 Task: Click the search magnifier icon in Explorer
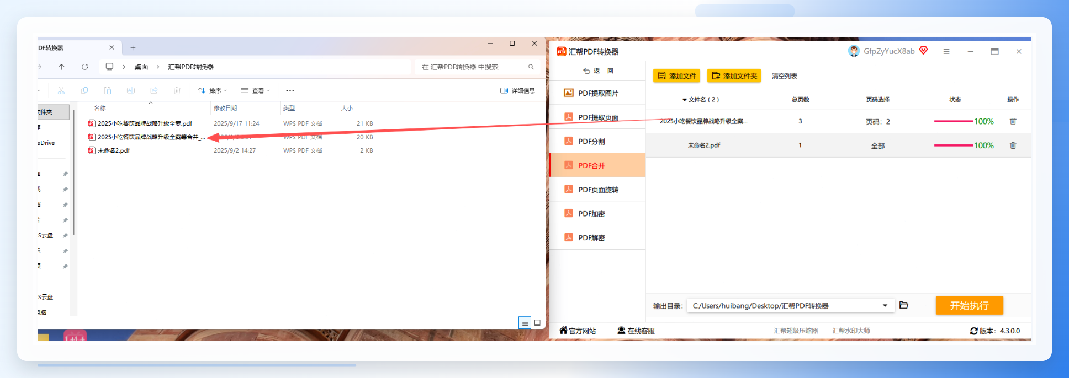[531, 67]
